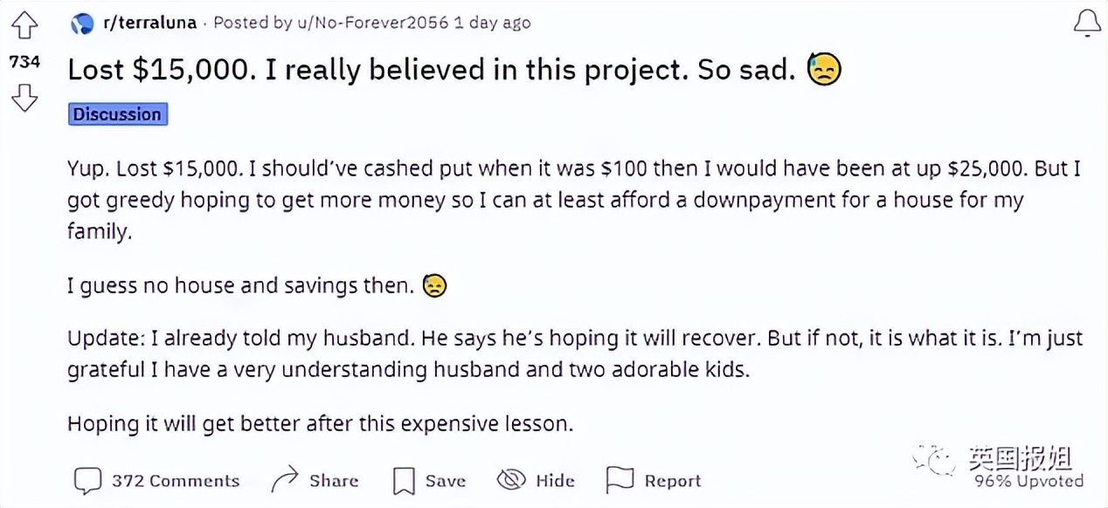Click the speech bubble comments icon
Image resolution: width=1108 pixels, height=508 pixels.
coord(87,480)
